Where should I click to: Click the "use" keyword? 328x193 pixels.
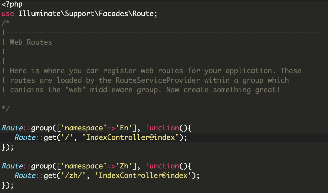pyautogui.click(x=8, y=14)
